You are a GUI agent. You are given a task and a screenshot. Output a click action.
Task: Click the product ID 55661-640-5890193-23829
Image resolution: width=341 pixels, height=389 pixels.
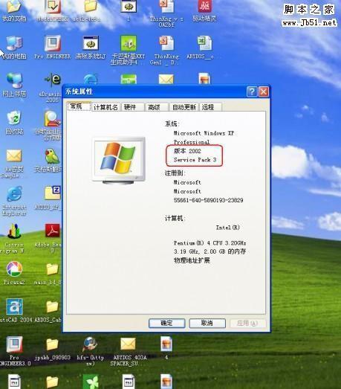pos(209,200)
